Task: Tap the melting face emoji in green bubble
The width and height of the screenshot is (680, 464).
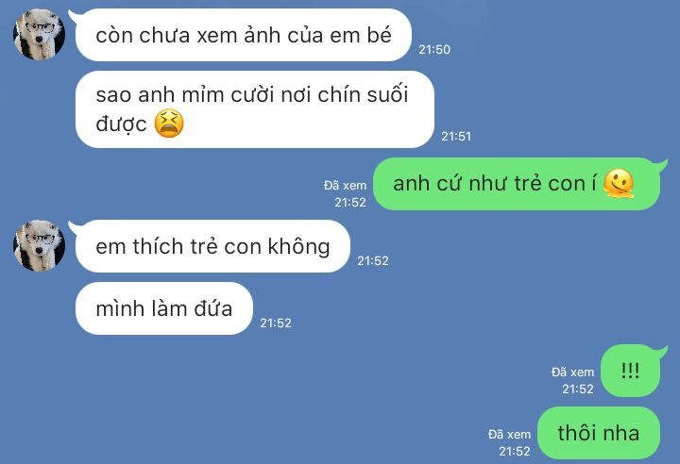Action: pos(619,184)
